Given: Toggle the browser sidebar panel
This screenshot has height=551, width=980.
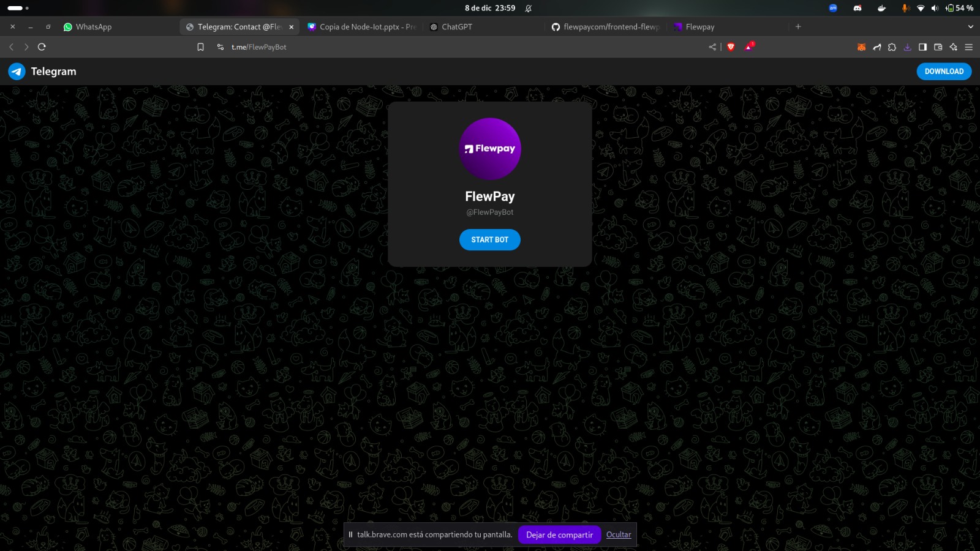Looking at the screenshot, I should coord(922,47).
